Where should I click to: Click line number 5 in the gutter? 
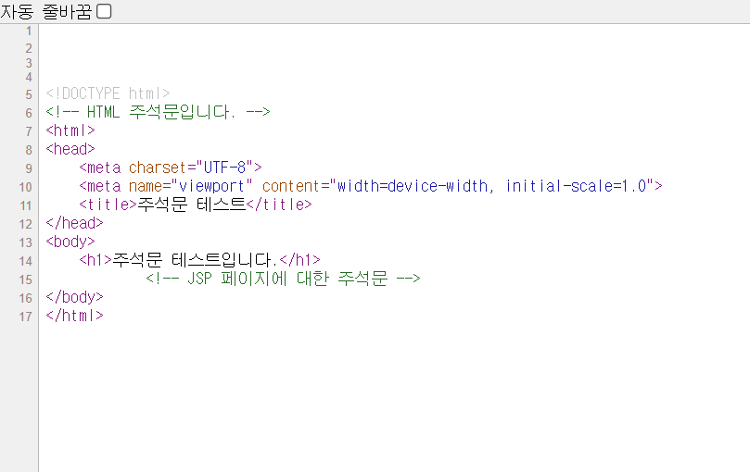29,94
